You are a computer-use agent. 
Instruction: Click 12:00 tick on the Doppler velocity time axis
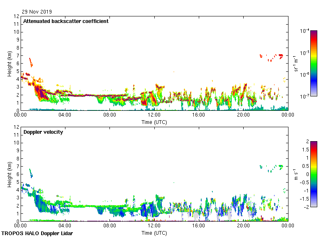point(154,226)
